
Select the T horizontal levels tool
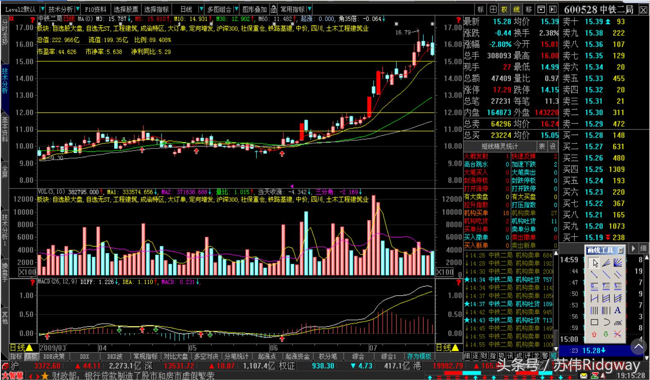pyautogui.click(x=606, y=286)
